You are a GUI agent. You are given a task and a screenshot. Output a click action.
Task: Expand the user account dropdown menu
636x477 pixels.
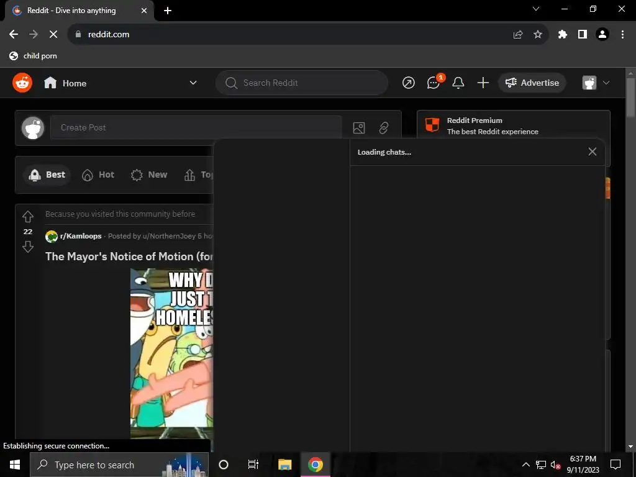pos(606,83)
